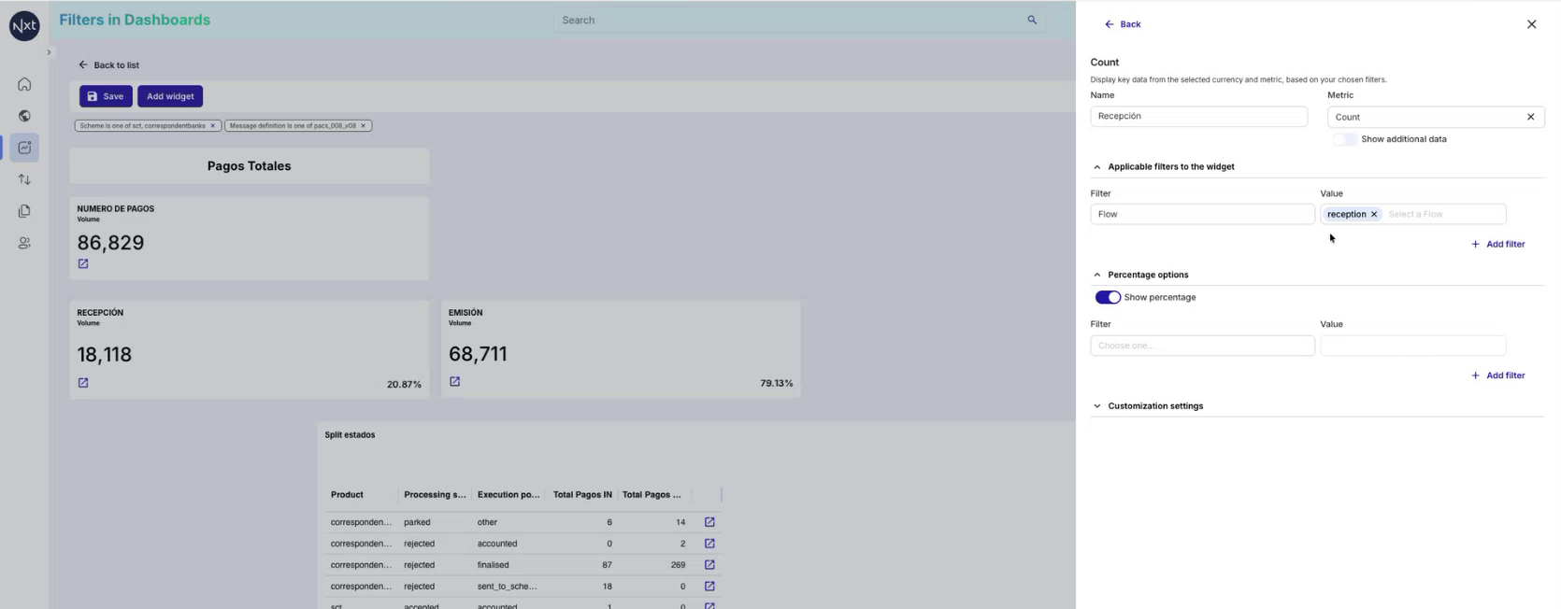Toggle Show additional data switch
This screenshot has width=1561, height=609.
coord(1344,139)
